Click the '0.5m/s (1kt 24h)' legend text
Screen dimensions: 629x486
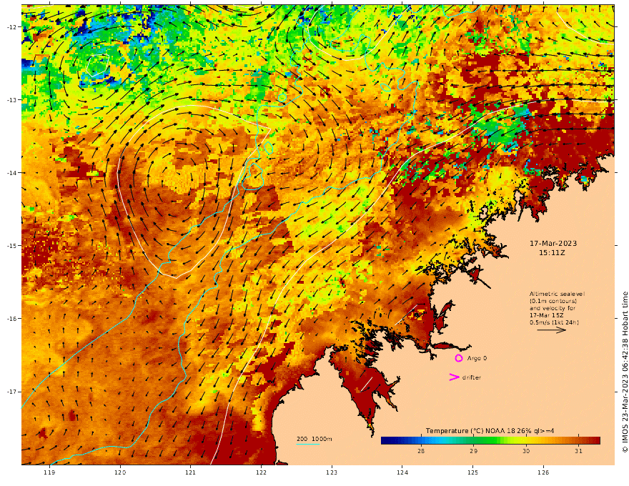(x=554, y=322)
